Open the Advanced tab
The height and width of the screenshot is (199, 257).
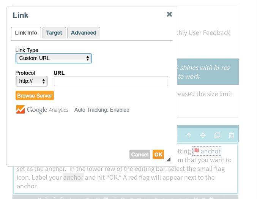(x=84, y=33)
